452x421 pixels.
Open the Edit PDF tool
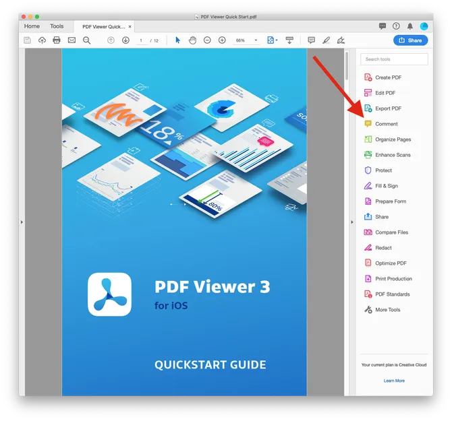tap(380, 93)
